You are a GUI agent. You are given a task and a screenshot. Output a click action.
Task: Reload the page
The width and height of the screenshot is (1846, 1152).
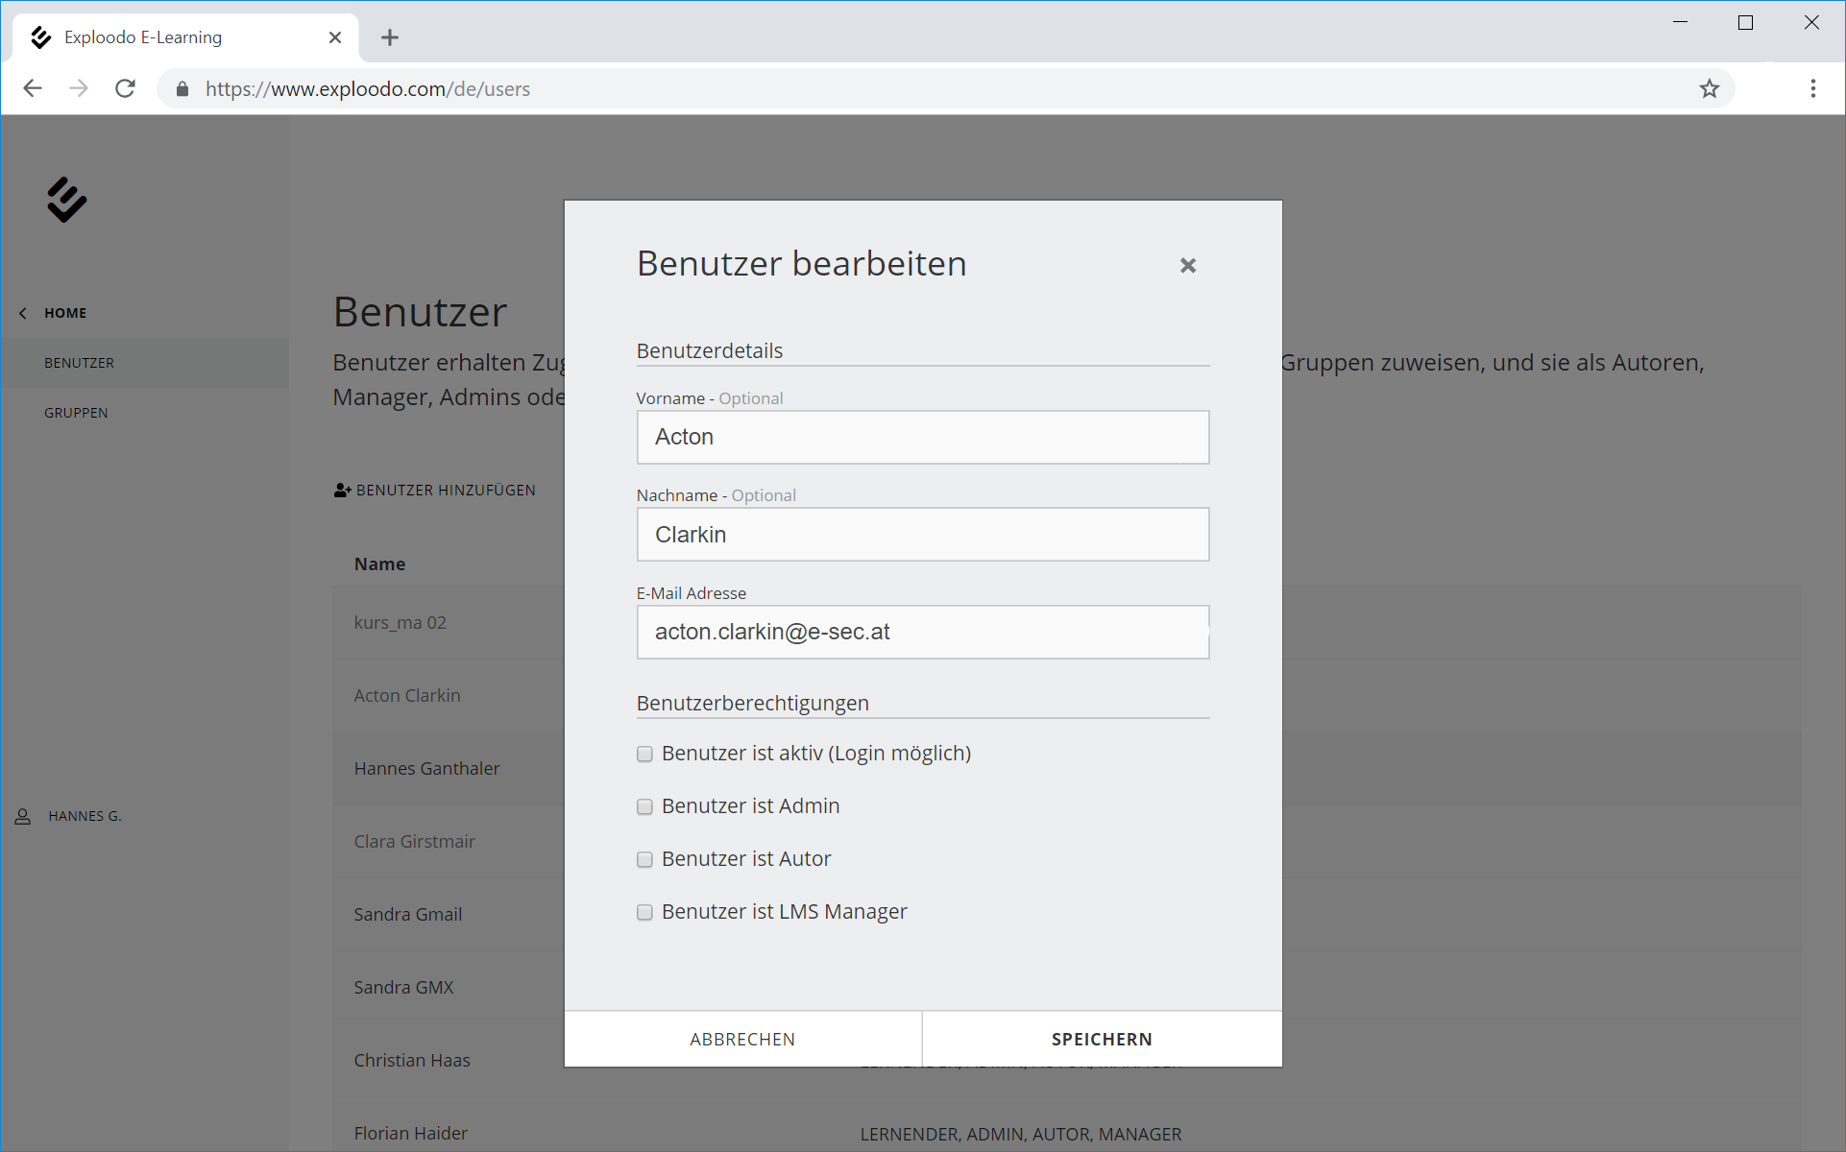point(126,89)
